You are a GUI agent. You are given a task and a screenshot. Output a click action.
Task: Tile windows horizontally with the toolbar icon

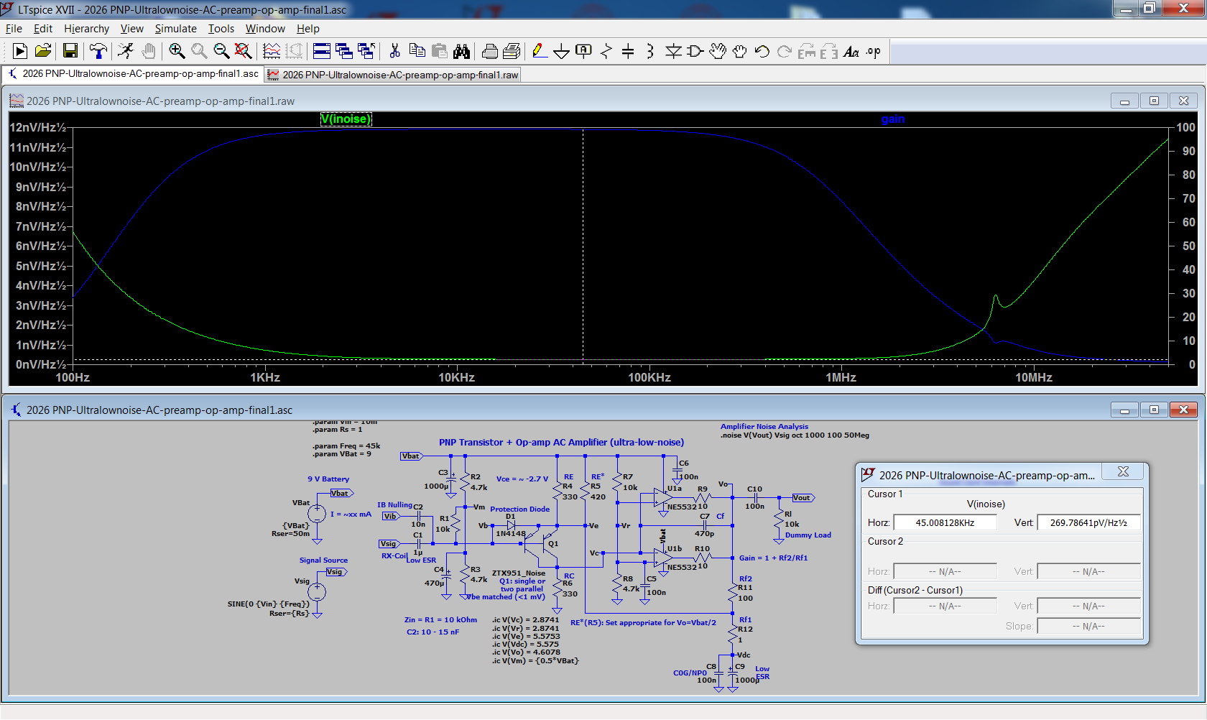pos(322,51)
